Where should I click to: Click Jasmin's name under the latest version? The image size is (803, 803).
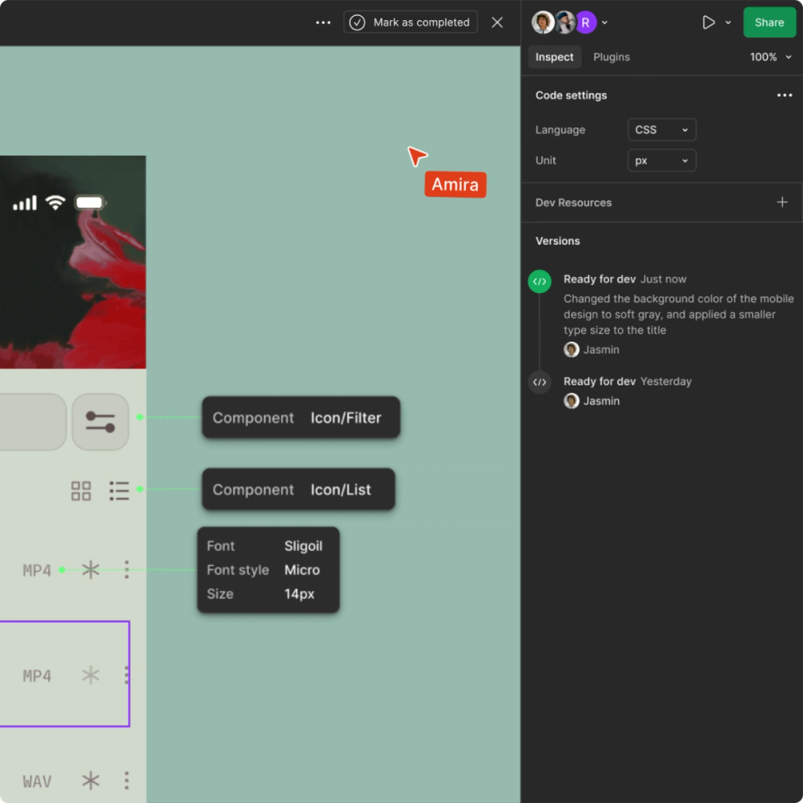[601, 349]
